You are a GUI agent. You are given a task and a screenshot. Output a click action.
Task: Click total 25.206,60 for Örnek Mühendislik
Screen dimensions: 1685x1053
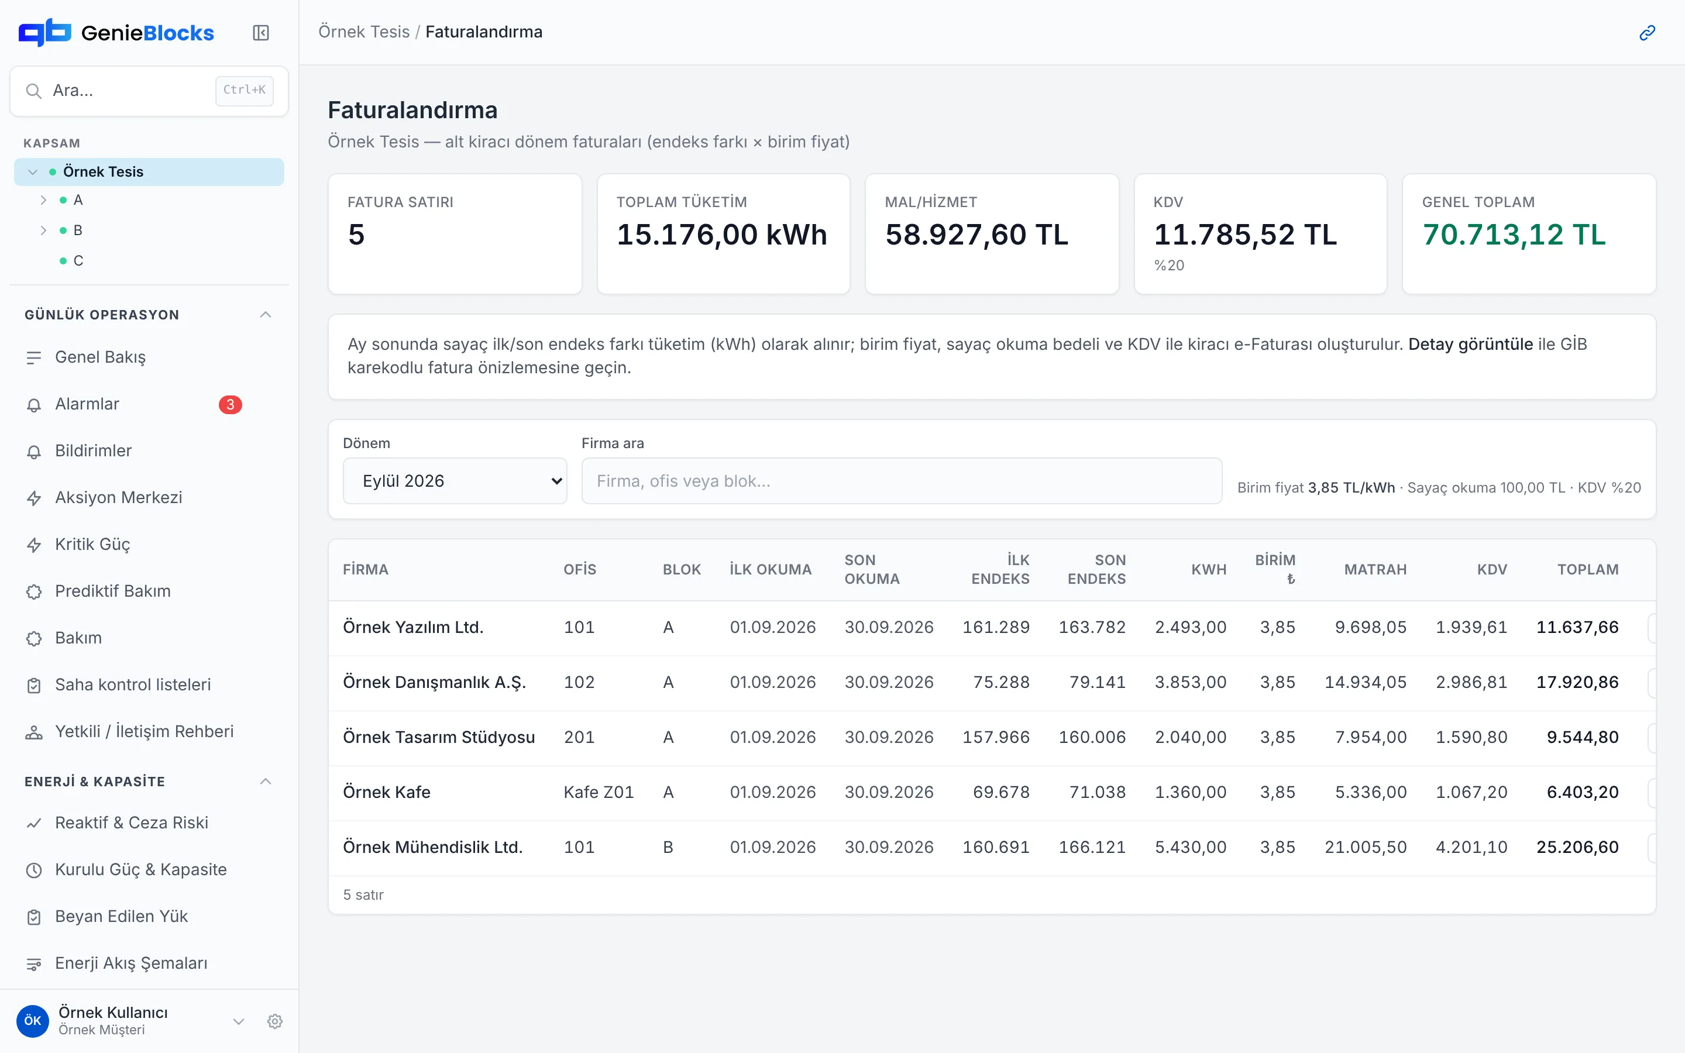click(1577, 848)
